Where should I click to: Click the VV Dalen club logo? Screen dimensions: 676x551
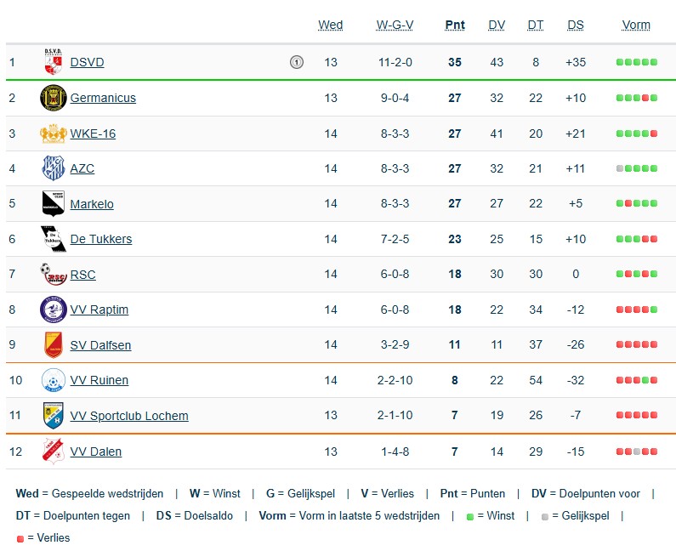point(53,452)
